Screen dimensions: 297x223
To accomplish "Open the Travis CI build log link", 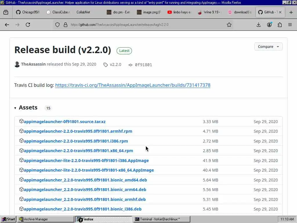I will tap(133, 85).
